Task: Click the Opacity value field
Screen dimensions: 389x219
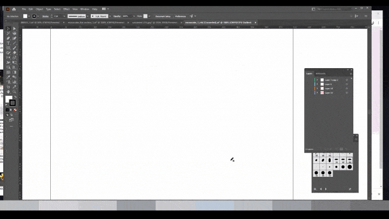Action: pos(126,16)
